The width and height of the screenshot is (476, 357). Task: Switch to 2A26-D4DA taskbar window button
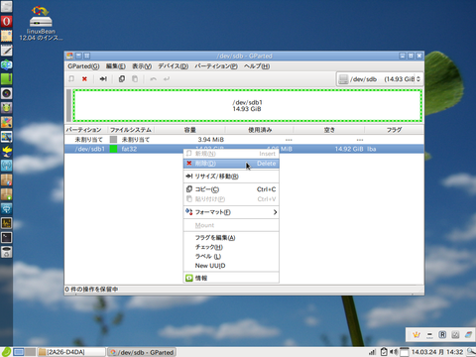(x=71, y=352)
